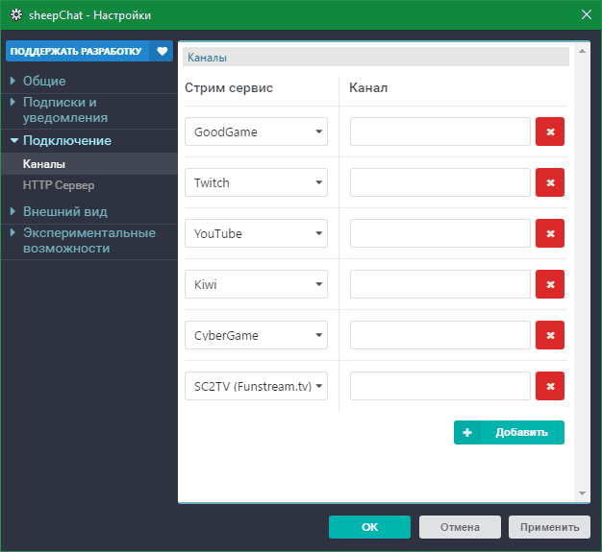Focus the Twitch channel input field
This screenshot has width=602, height=552.
(x=440, y=182)
